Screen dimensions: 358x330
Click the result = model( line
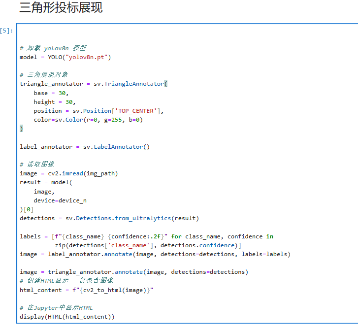pos(46,182)
